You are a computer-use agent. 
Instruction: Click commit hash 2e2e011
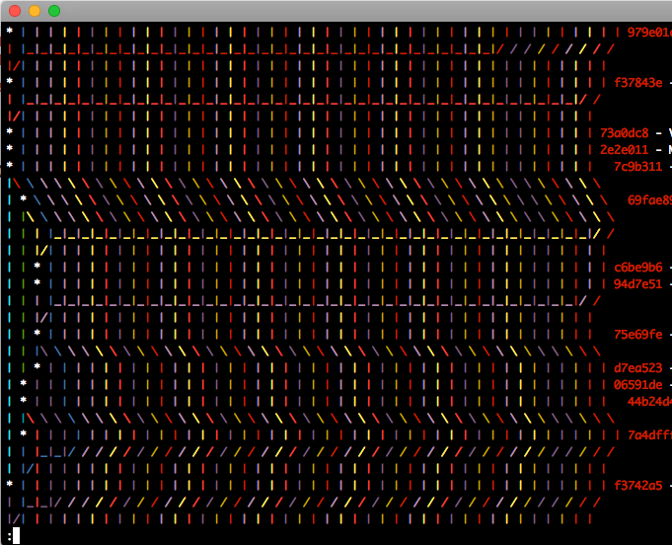625,150
